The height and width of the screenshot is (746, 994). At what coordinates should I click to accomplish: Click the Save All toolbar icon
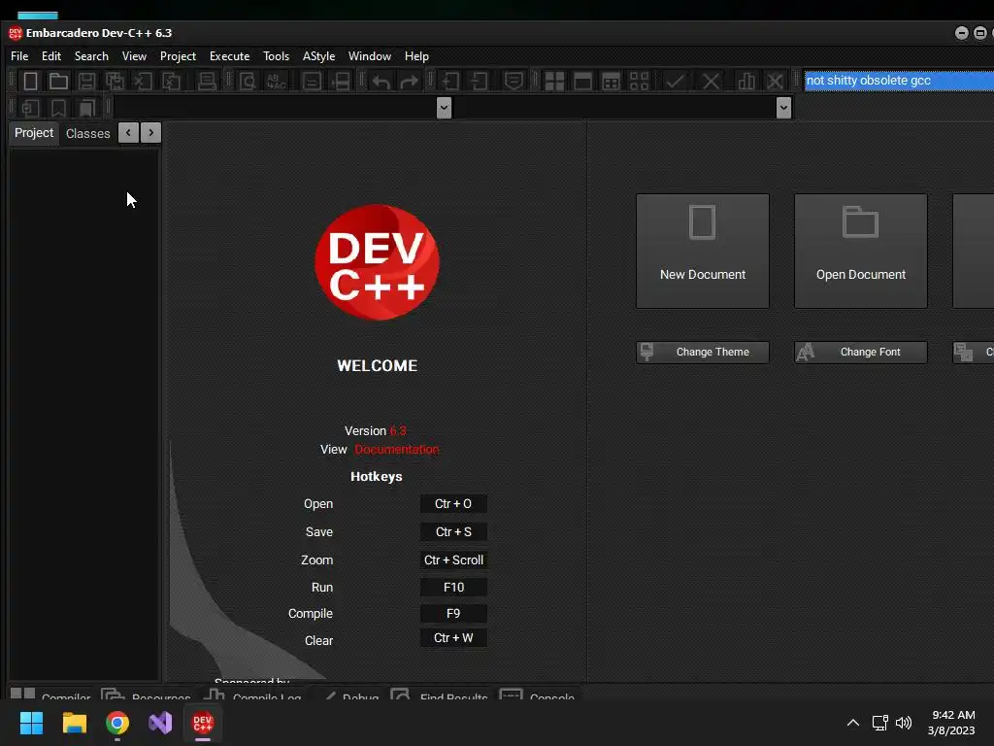click(x=115, y=82)
